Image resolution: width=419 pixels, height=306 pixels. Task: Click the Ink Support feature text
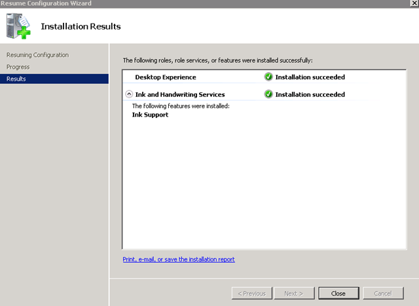(150, 115)
